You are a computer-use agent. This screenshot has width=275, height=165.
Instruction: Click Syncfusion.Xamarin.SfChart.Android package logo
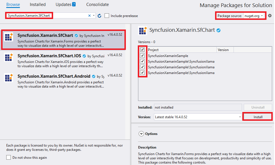(9, 78)
